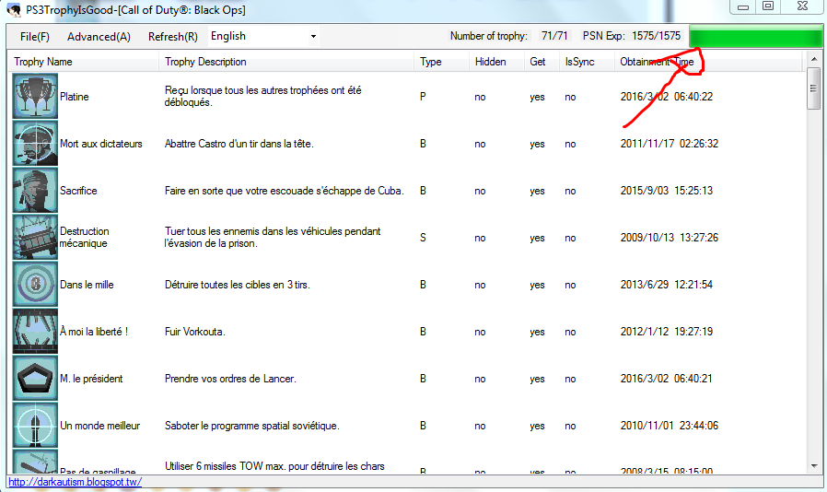Image resolution: width=827 pixels, height=492 pixels.
Task: Click the Dans le mille trophy icon
Action: pos(35,284)
